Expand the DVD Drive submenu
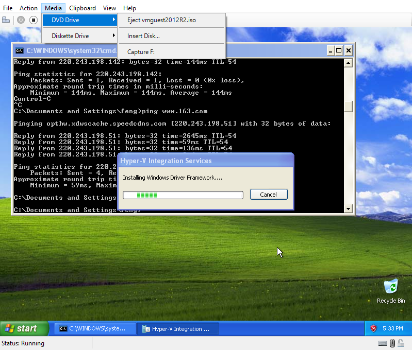 point(79,20)
